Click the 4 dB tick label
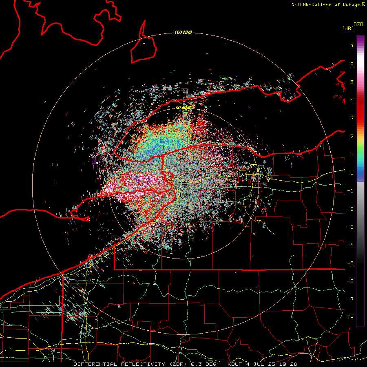The width and height of the screenshot is (367, 367). coord(352,100)
